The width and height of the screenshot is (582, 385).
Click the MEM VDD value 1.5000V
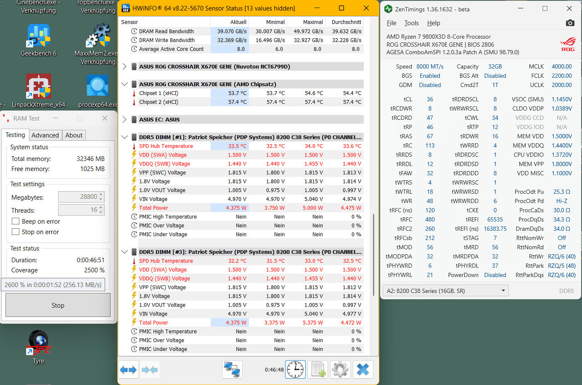coord(561,136)
